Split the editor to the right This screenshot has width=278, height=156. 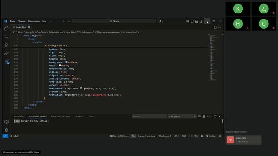[x=215, y=27]
